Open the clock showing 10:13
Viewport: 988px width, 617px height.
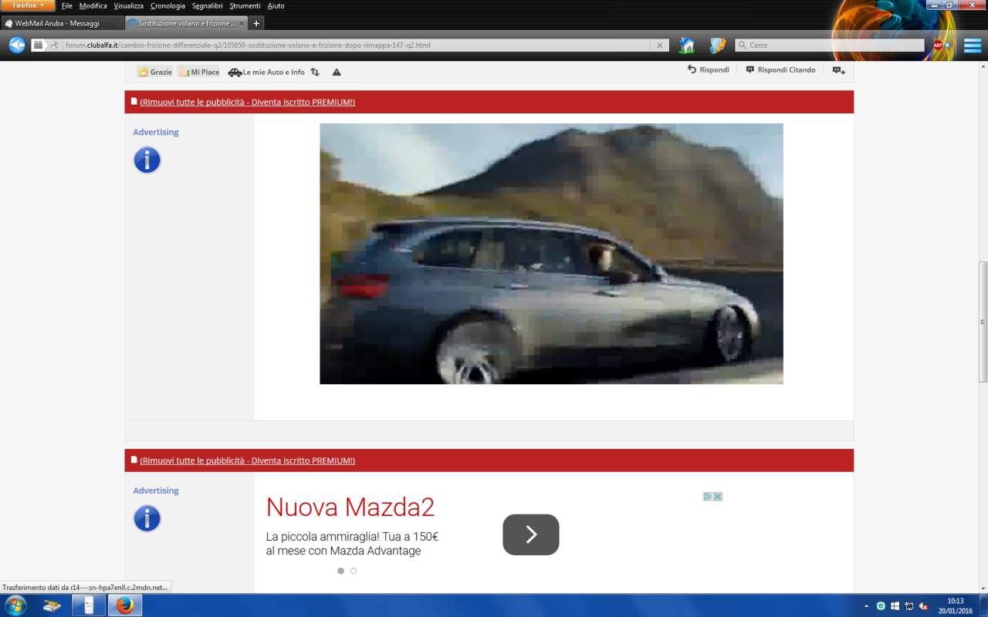[x=956, y=605]
